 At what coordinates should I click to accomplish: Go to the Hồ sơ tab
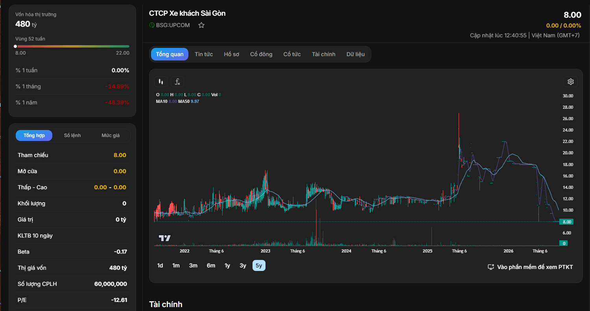click(x=232, y=54)
